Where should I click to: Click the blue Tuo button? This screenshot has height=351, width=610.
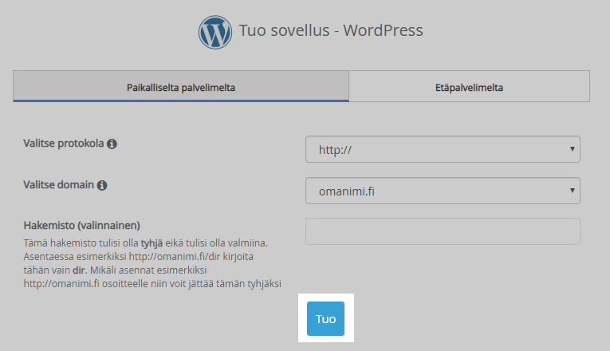click(x=325, y=319)
